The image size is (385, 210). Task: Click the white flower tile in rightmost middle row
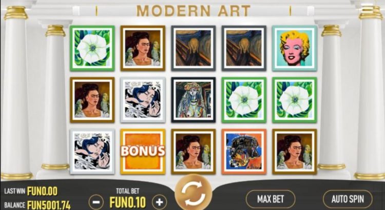(x=295, y=100)
